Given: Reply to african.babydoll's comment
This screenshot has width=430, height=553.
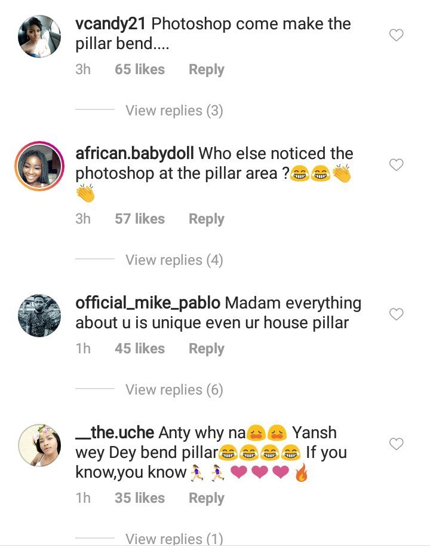Looking at the screenshot, I should pos(207,219).
